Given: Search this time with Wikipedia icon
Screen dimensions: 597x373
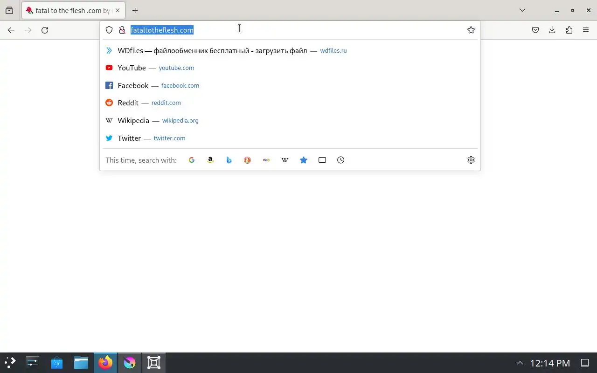Looking at the screenshot, I should coord(285,160).
